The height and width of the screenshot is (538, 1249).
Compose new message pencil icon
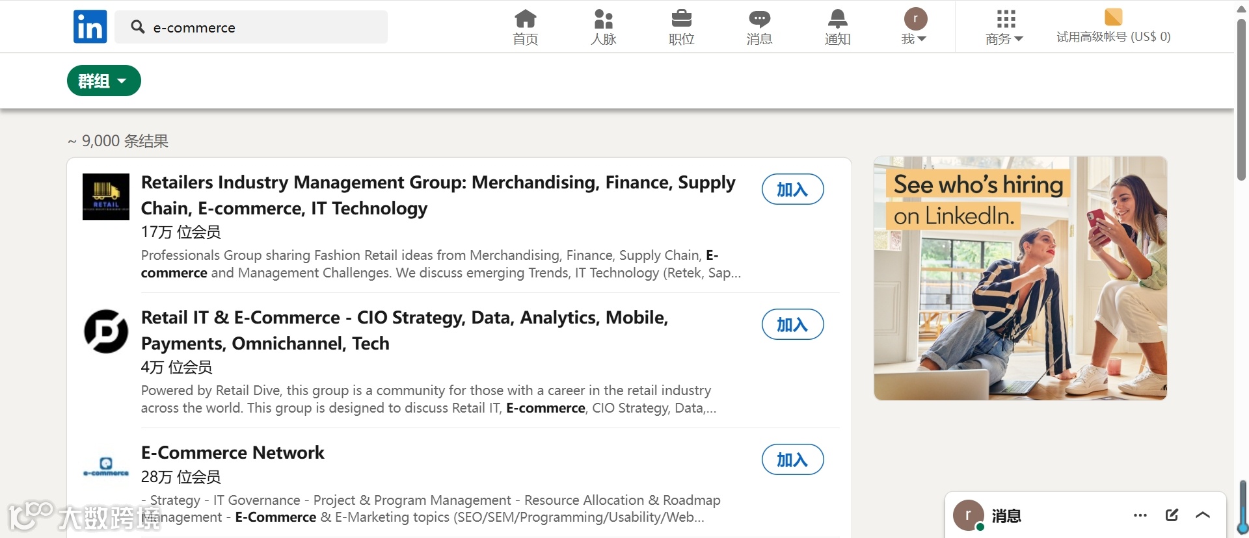click(1172, 515)
